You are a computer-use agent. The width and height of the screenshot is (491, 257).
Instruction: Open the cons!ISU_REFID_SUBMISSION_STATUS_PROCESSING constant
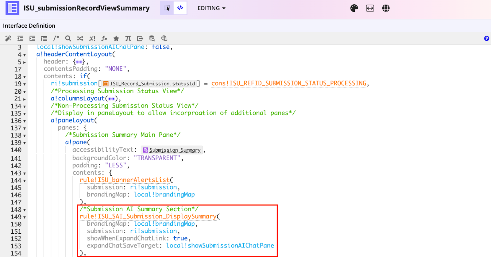289,84
